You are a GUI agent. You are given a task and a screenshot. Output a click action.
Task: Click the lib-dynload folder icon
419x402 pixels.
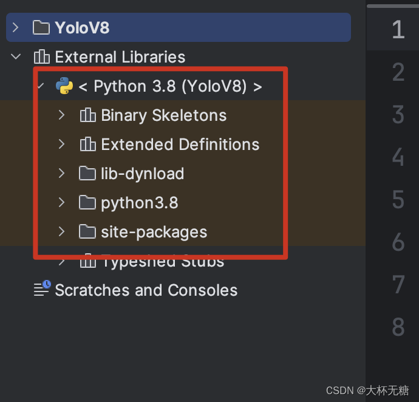click(x=88, y=174)
